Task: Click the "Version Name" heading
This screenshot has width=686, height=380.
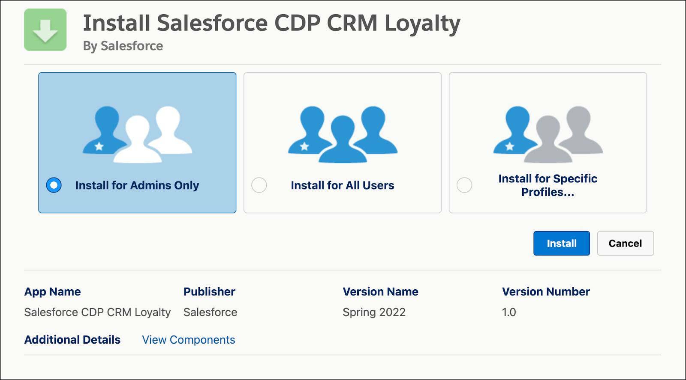Action: point(380,291)
